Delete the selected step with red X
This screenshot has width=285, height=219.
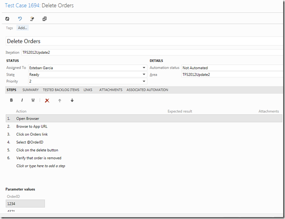coord(47,101)
